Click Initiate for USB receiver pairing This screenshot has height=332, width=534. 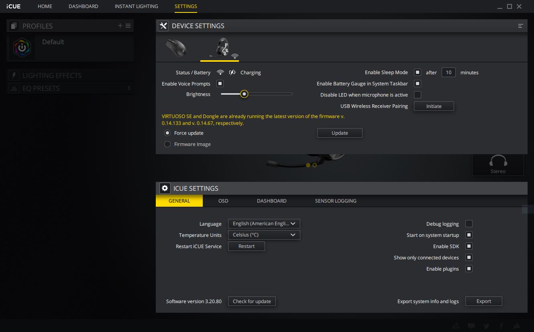(434, 106)
